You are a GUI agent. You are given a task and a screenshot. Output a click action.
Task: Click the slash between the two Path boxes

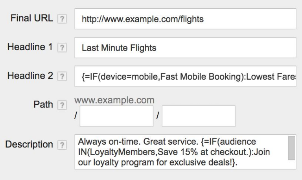click(157, 116)
